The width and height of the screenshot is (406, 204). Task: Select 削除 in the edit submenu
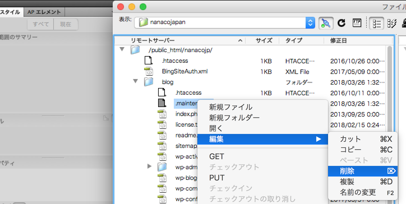pyautogui.click(x=363, y=171)
